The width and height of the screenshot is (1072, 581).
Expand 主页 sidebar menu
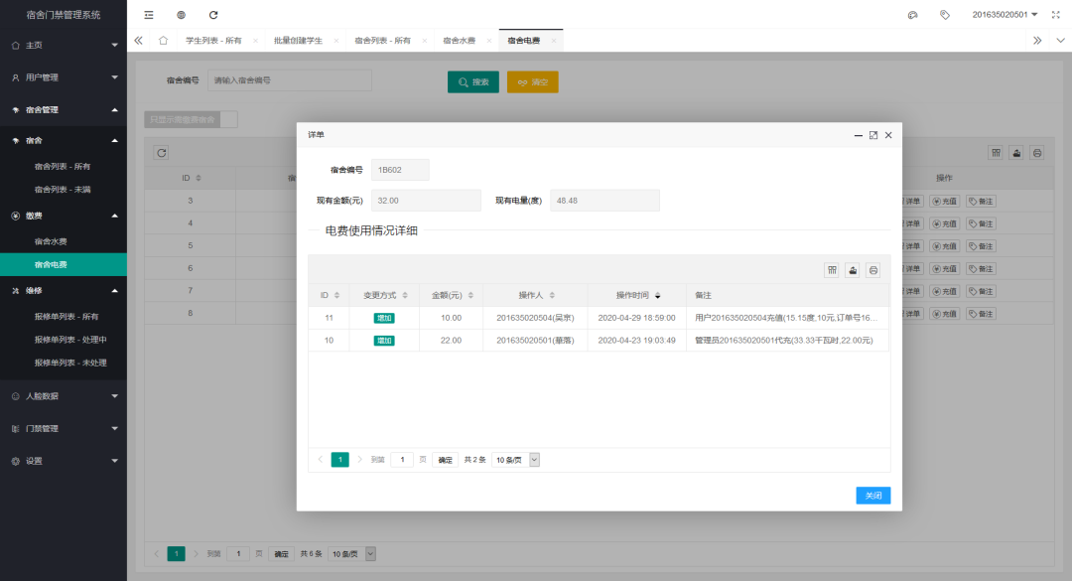coord(64,45)
